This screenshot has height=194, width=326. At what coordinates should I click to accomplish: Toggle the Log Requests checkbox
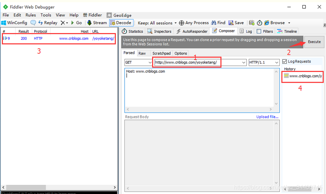pyautogui.click(x=285, y=61)
